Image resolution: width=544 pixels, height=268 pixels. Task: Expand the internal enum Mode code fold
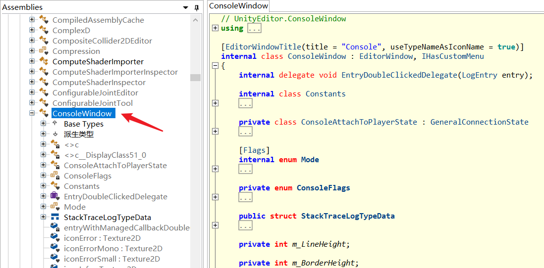(x=215, y=169)
